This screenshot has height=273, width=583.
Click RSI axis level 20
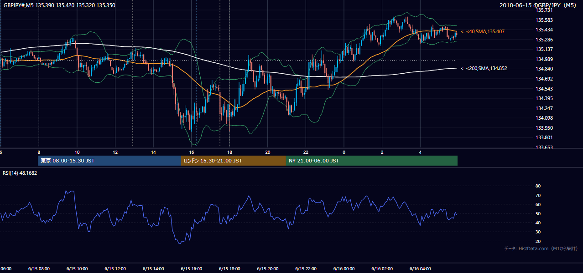538,241
